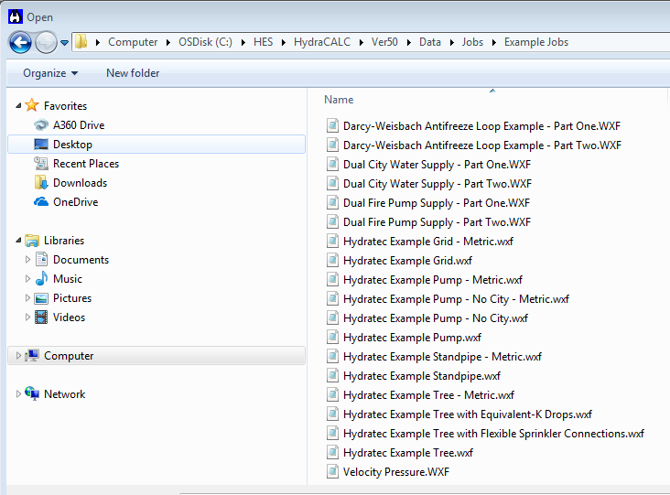Collapse the Favorites section
The width and height of the screenshot is (670, 495).
pos(18,105)
